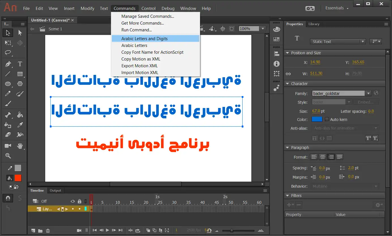Select the Hand tool
The image size is (392, 236).
click(x=20, y=146)
